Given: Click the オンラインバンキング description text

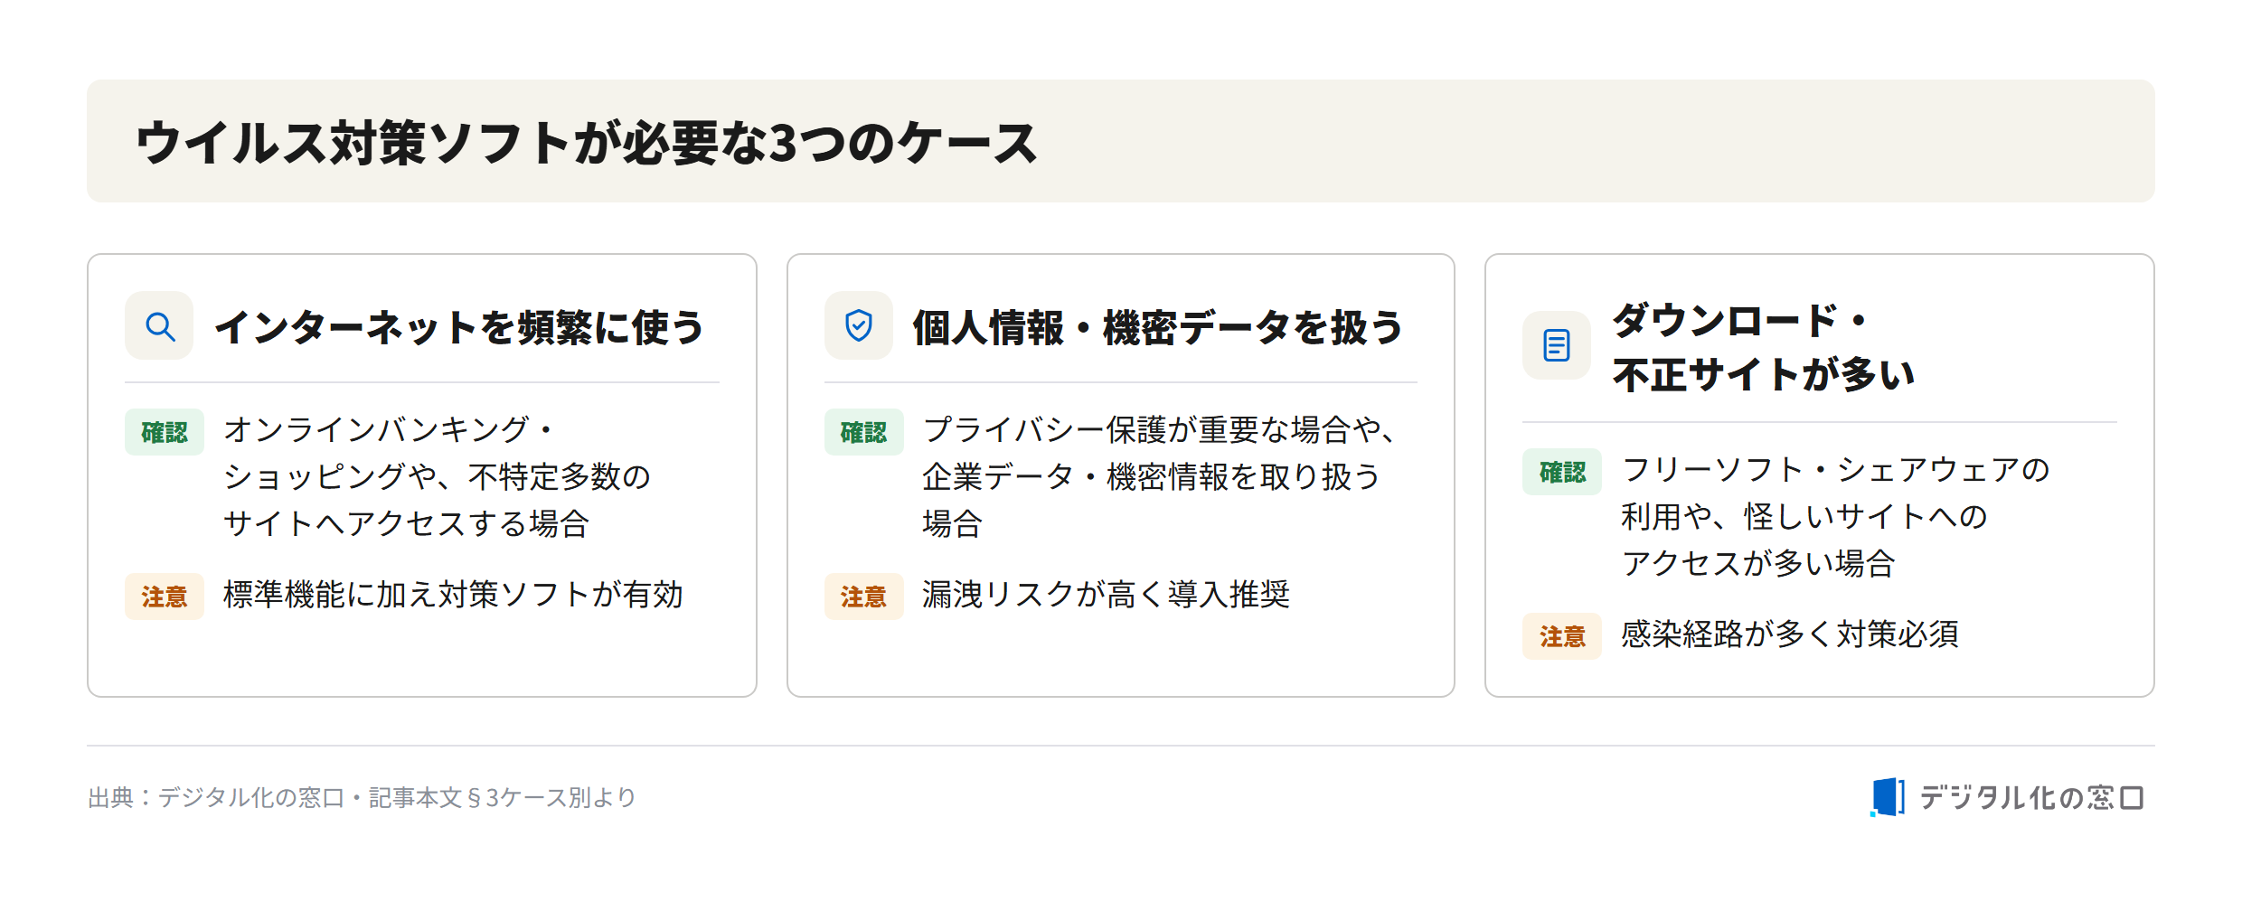Looking at the screenshot, I should click(x=437, y=476).
